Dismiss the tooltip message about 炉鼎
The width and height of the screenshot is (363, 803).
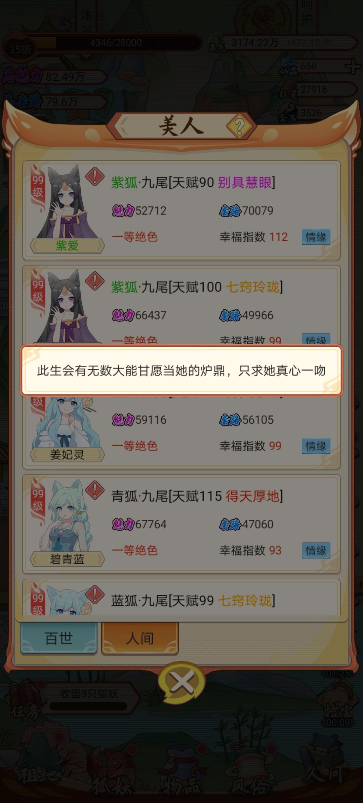pos(182,371)
